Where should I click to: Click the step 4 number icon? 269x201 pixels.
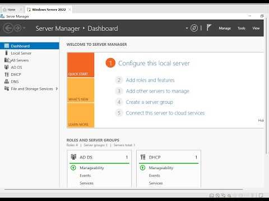click(x=119, y=102)
